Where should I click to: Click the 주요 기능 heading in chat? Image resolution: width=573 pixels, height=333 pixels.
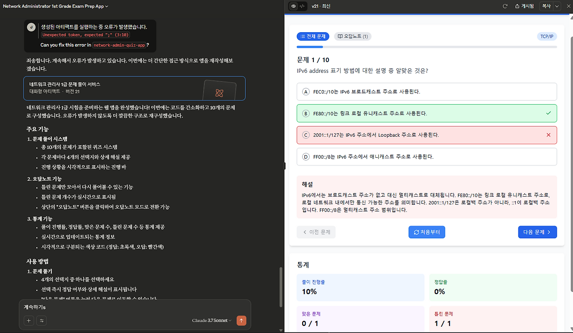38,129
